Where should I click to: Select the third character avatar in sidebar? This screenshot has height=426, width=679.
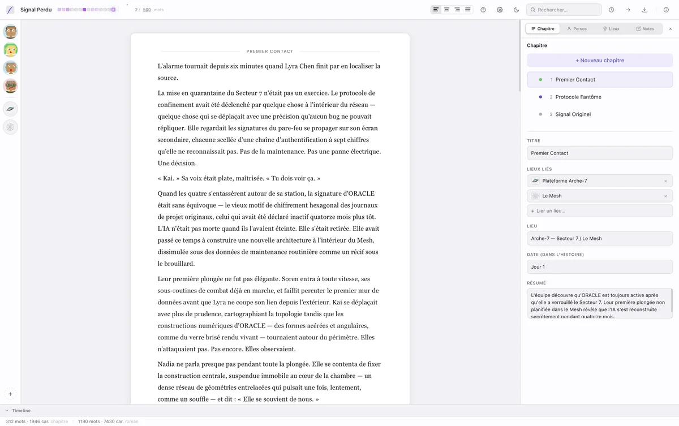(10, 68)
